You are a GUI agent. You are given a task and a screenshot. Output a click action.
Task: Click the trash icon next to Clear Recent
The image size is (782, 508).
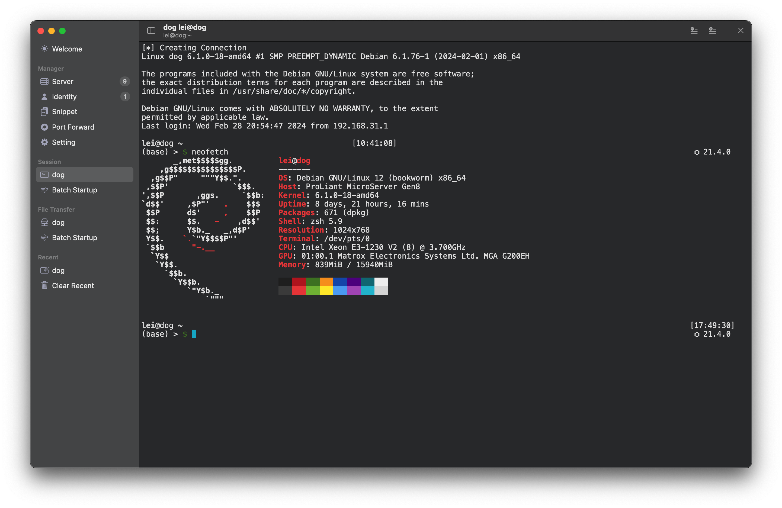click(44, 285)
